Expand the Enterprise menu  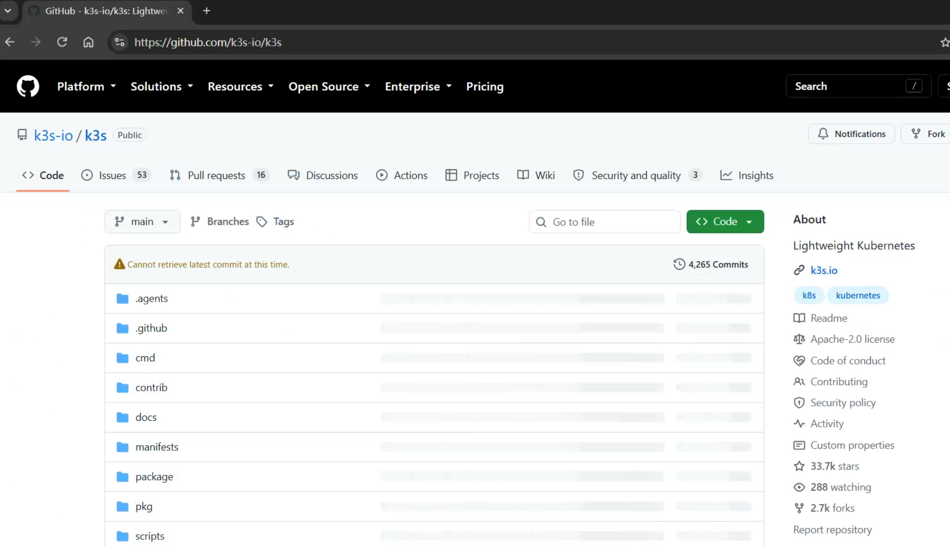418,86
